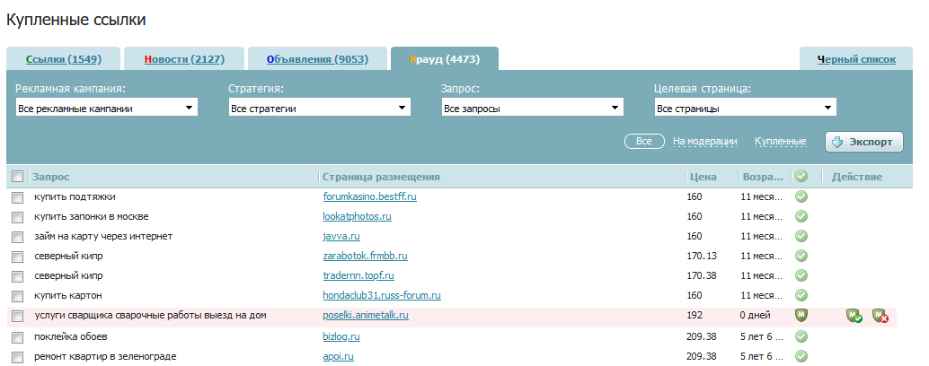Click the status checkmark icon in column header
Viewport: 929px width, 366px height.
[x=801, y=177]
